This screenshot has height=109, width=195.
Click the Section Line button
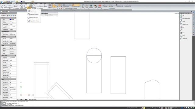(x=128, y=5)
